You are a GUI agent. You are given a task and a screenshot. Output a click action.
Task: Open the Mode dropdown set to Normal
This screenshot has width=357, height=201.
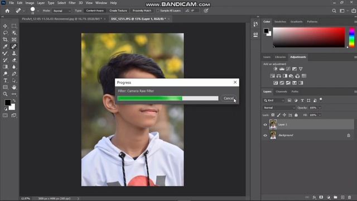(62, 11)
